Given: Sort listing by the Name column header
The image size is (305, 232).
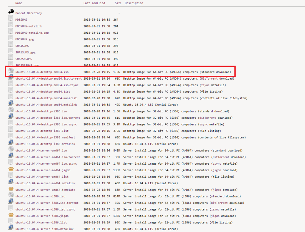Looking at the screenshot, I should tap(19, 3).
